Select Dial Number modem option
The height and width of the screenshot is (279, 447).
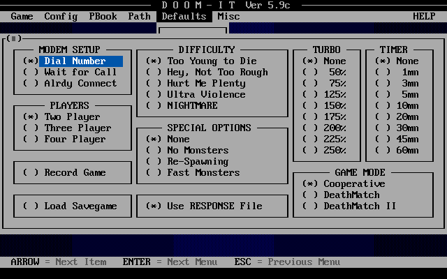[73, 61]
